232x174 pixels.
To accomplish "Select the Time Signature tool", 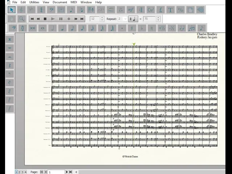I will click(x=41, y=10).
